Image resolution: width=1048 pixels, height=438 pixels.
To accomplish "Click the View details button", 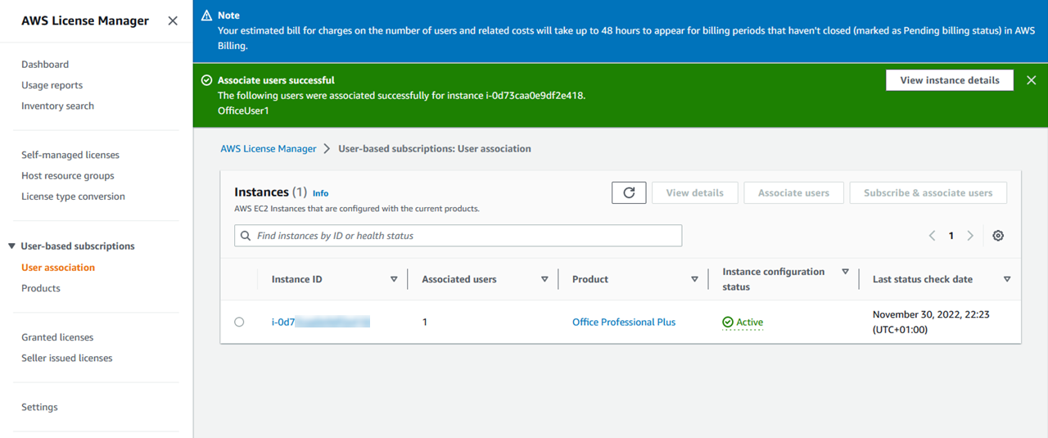I will click(x=695, y=193).
